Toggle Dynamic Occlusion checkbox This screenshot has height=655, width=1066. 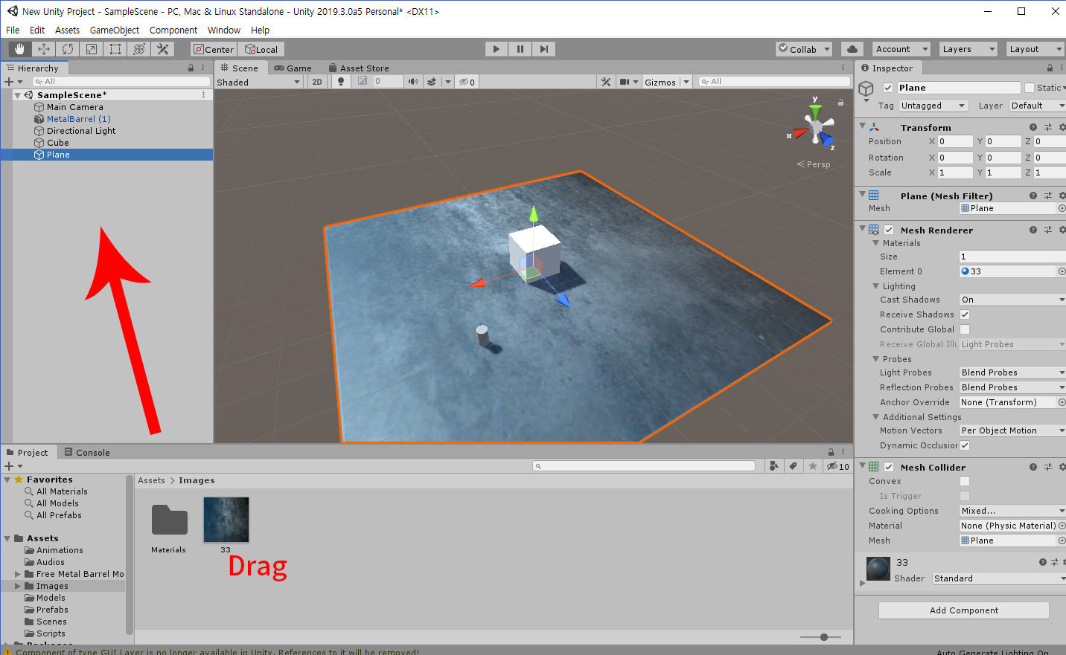tap(965, 445)
